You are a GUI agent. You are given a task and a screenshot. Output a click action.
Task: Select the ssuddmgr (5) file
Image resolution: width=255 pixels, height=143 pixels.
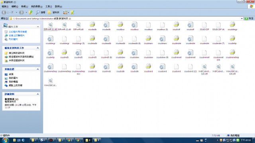tap(78, 40)
